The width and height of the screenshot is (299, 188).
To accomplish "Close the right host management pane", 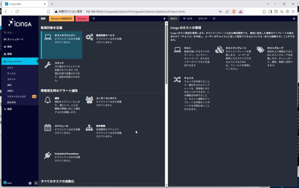I will [294, 19].
